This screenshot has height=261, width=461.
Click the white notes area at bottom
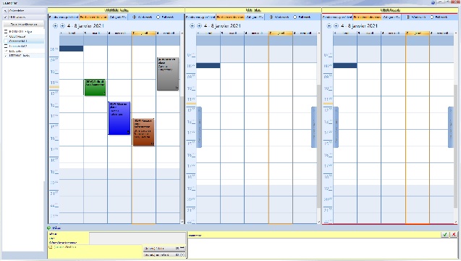[x=322, y=249]
